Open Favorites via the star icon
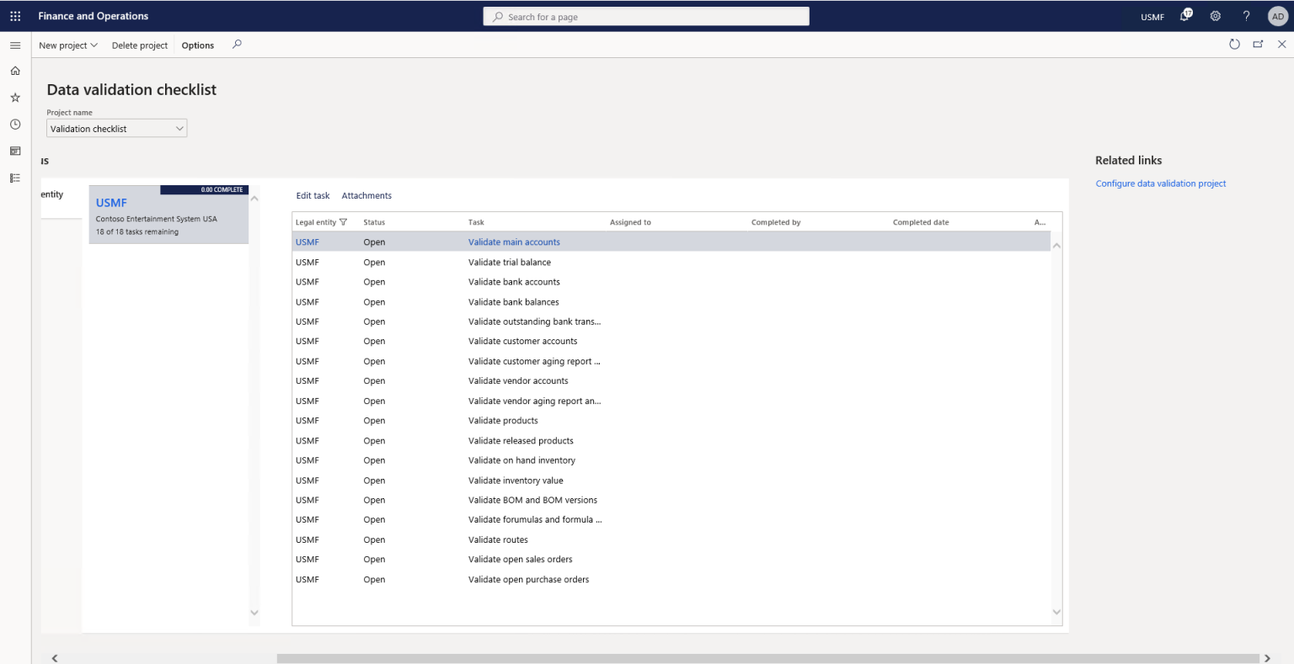This screenshot has width=1294, height=664. click(14, 97)
